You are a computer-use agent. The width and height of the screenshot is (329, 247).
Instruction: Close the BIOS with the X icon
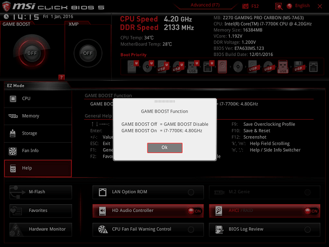pos(320,6)
